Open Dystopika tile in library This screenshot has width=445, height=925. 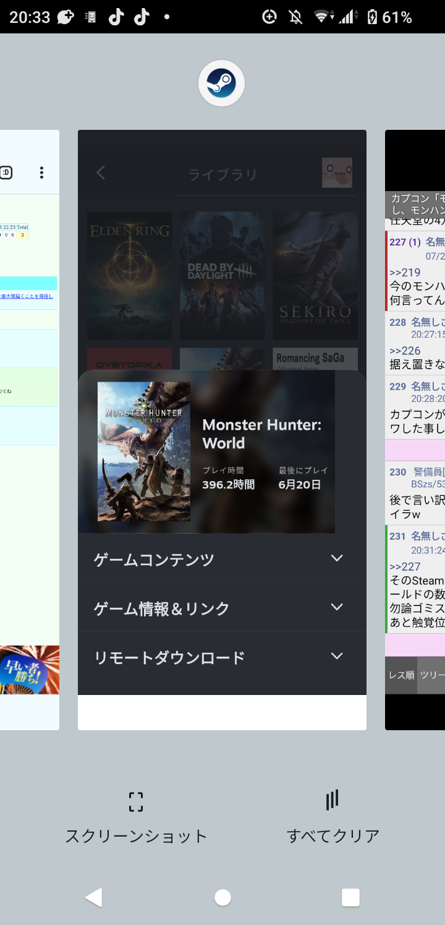click(129, 359)
